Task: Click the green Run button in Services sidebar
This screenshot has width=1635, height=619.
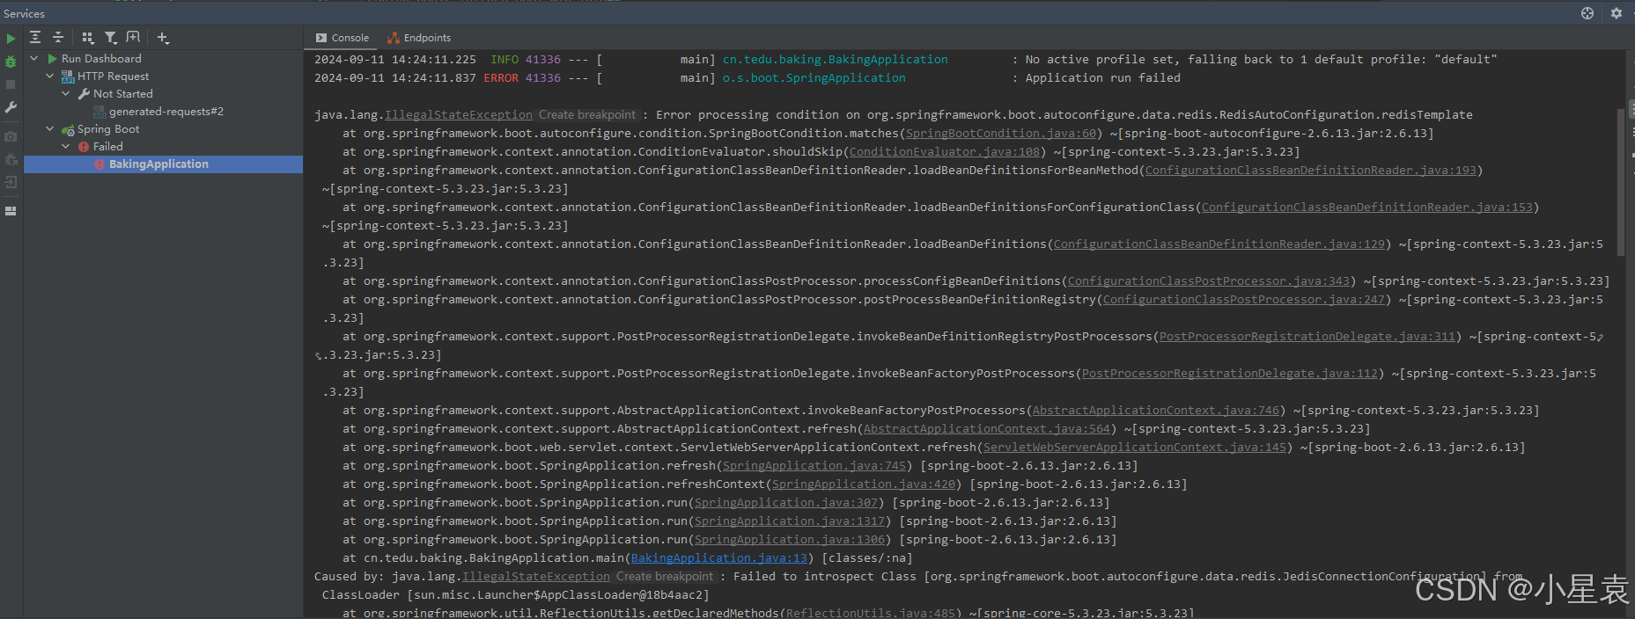Action: point(11,39)
